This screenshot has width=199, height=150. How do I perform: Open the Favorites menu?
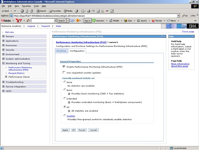26,6
